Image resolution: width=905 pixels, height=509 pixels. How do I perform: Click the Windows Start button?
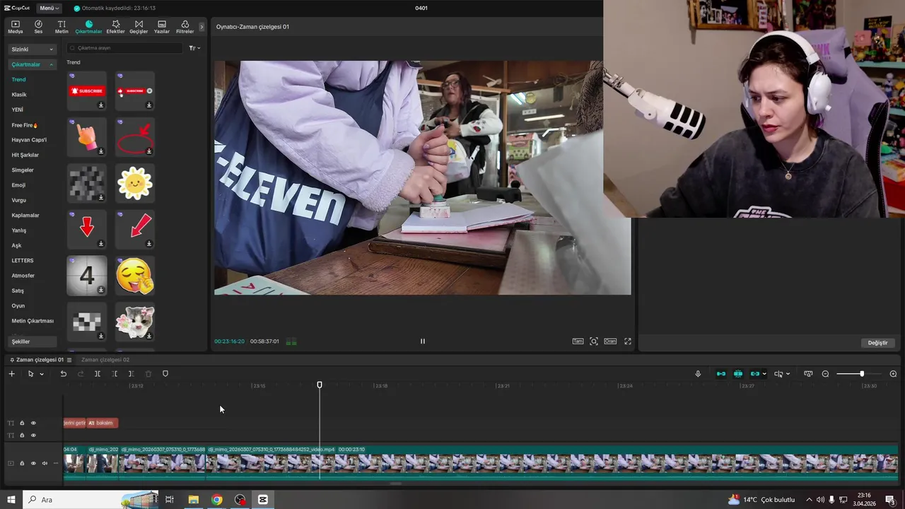pos(11,500)
